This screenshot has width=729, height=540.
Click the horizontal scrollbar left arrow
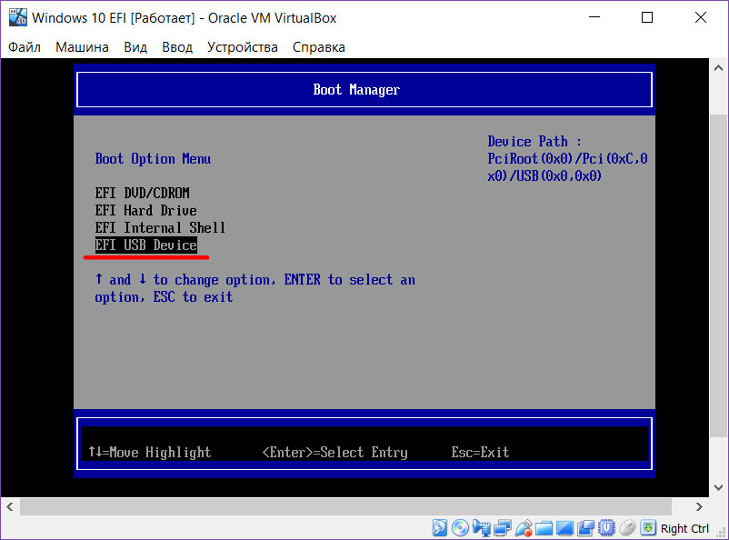tap(10, 506)
